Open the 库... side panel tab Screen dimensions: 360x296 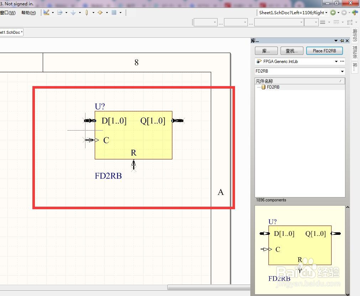click(x=355, y=67)
